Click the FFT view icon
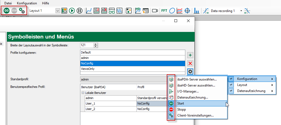The width and height of the screenshot is (281, 125). pyautogui.click(x=164, y=11)
